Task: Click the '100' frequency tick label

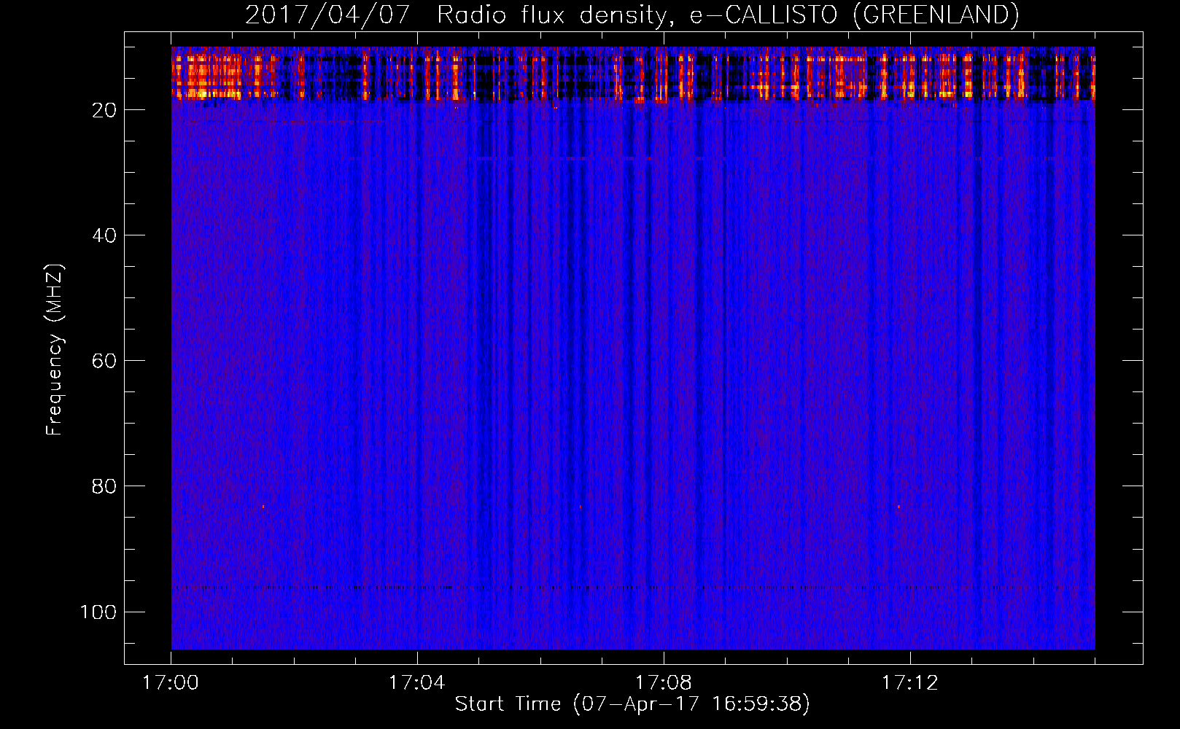Action: pyautogui.click(x=98, y=612)
